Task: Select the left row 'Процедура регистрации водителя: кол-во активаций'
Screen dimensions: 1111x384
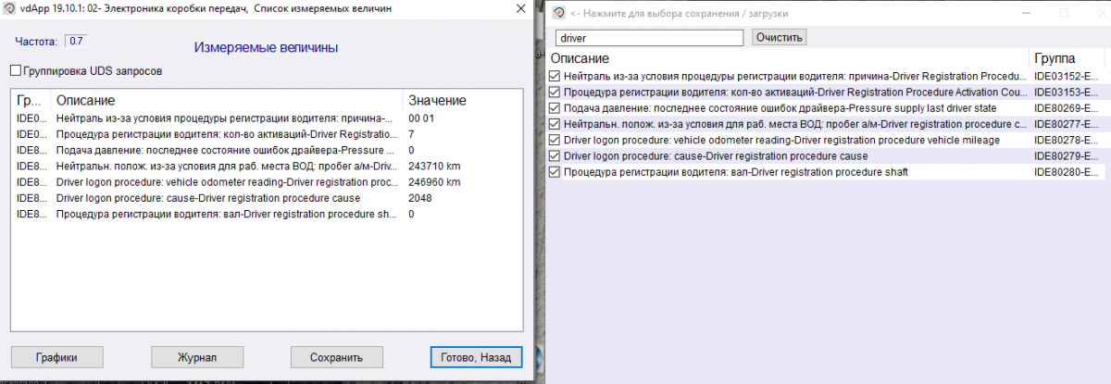Action: pos(268,134)
